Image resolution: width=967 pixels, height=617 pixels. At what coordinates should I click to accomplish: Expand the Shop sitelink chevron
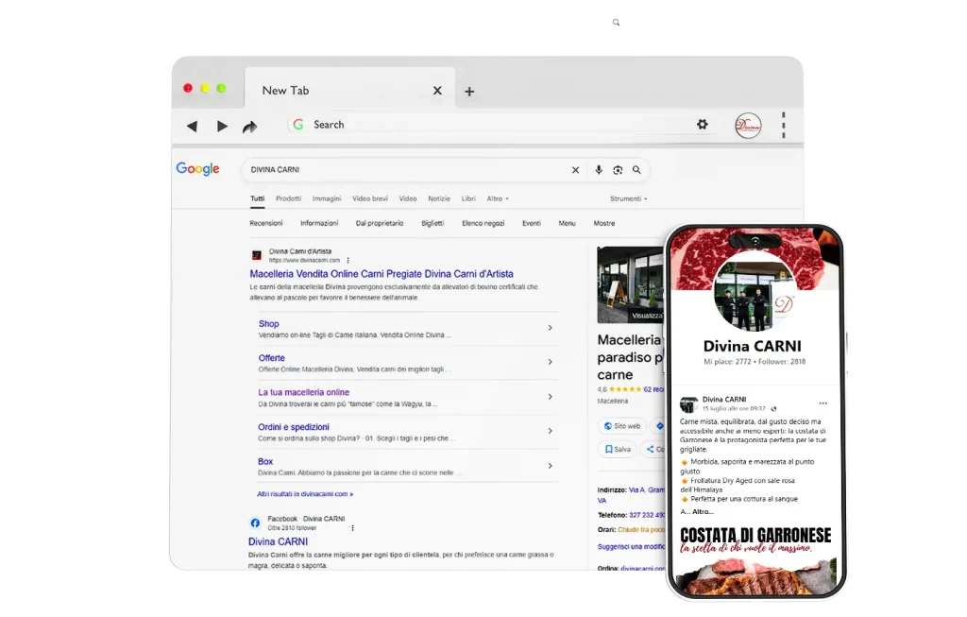550,328
